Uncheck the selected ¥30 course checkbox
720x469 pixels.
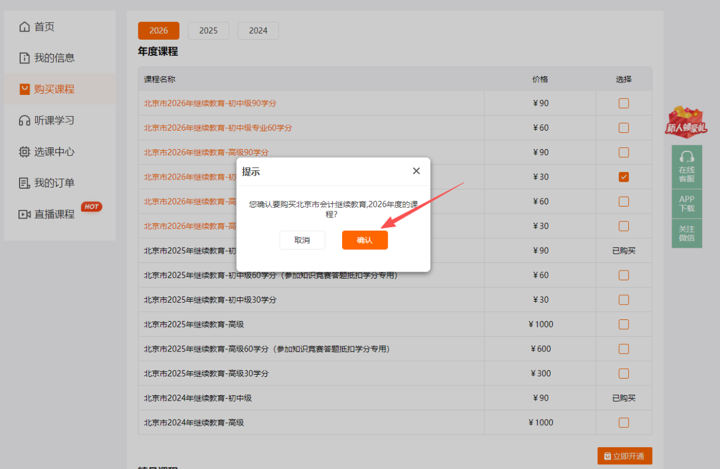pyautogui.click(x=623, y=177)
